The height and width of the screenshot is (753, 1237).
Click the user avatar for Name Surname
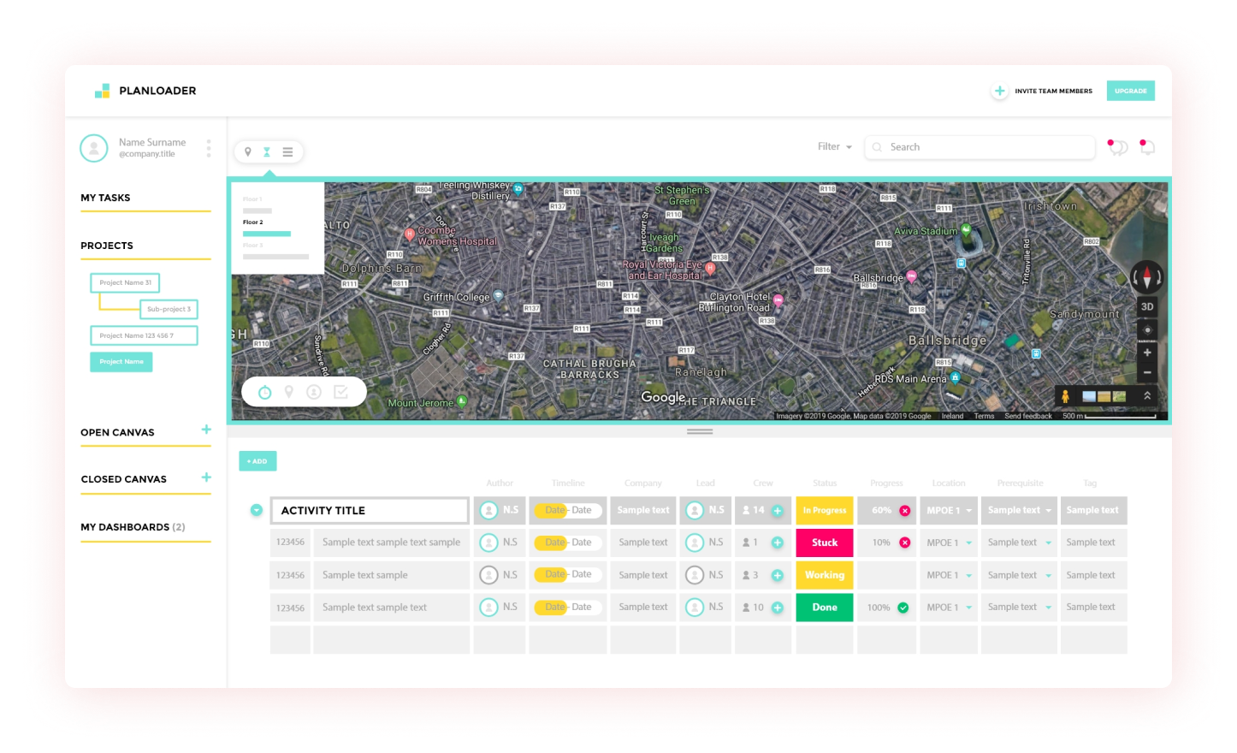point(94,148)
